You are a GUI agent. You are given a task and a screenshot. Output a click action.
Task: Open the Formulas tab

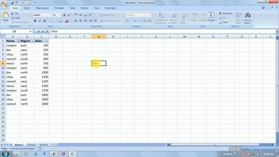pyautogui.click(x=59, y=8)
